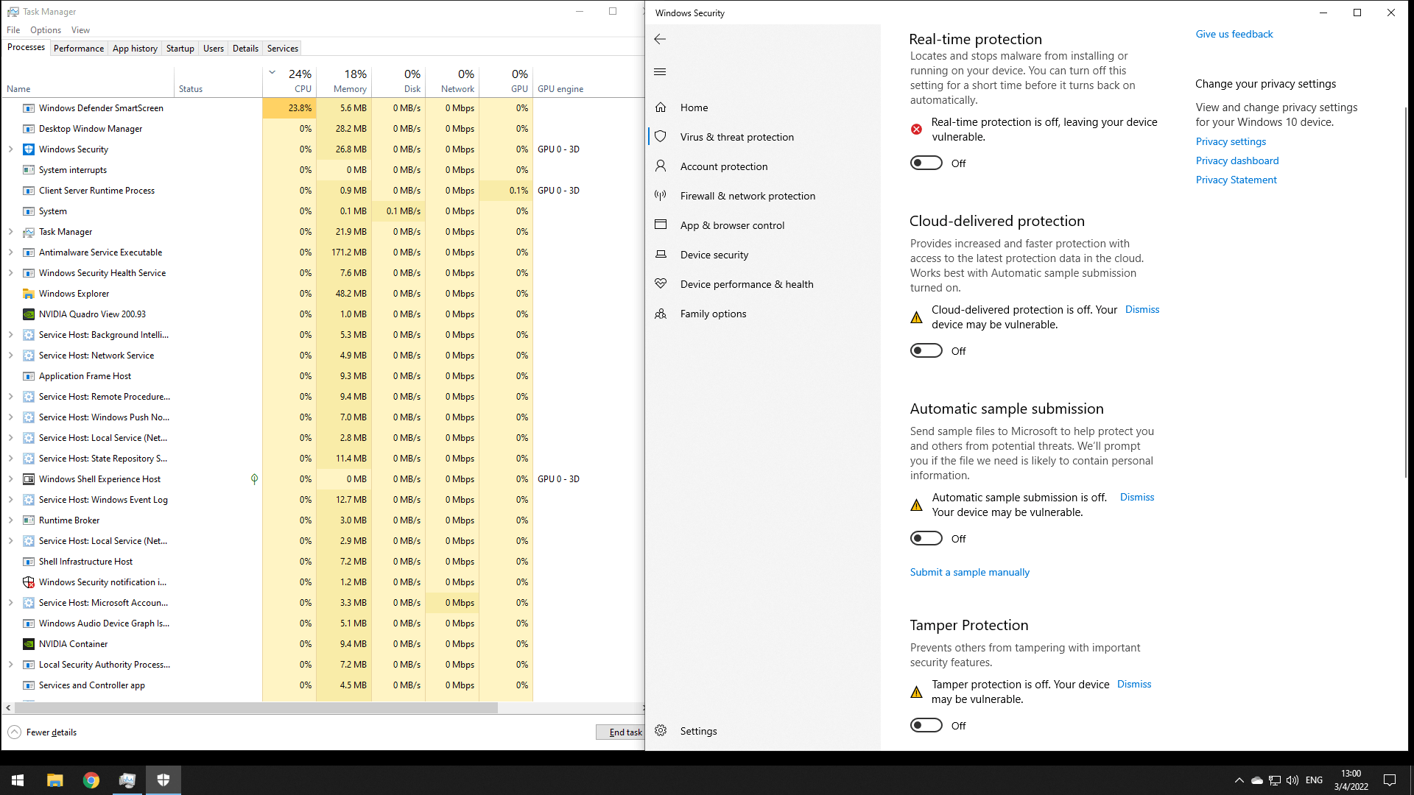Image resolution: width=1414 pixels, height=795 pixels.
Task: Click the Device performance & health heart icon
Action: coord(661,284)
